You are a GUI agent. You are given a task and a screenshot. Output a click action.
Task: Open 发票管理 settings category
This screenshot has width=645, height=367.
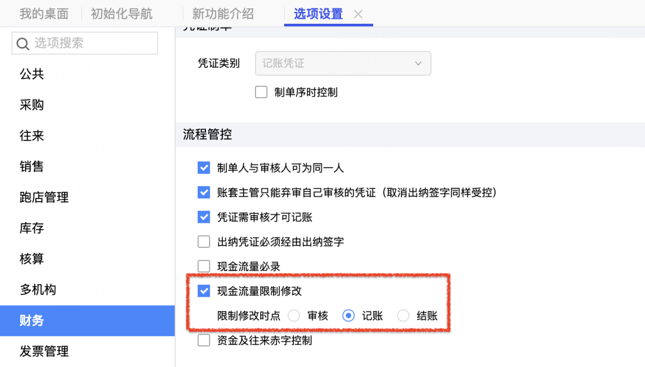coord(44,352)
